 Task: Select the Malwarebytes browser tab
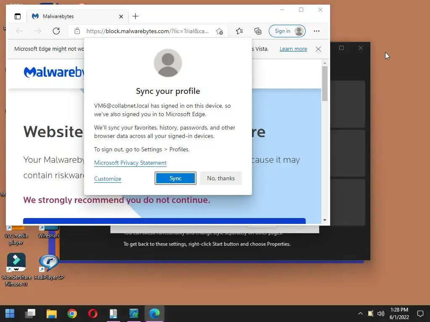pyautogui.click(x=77, y=16)
